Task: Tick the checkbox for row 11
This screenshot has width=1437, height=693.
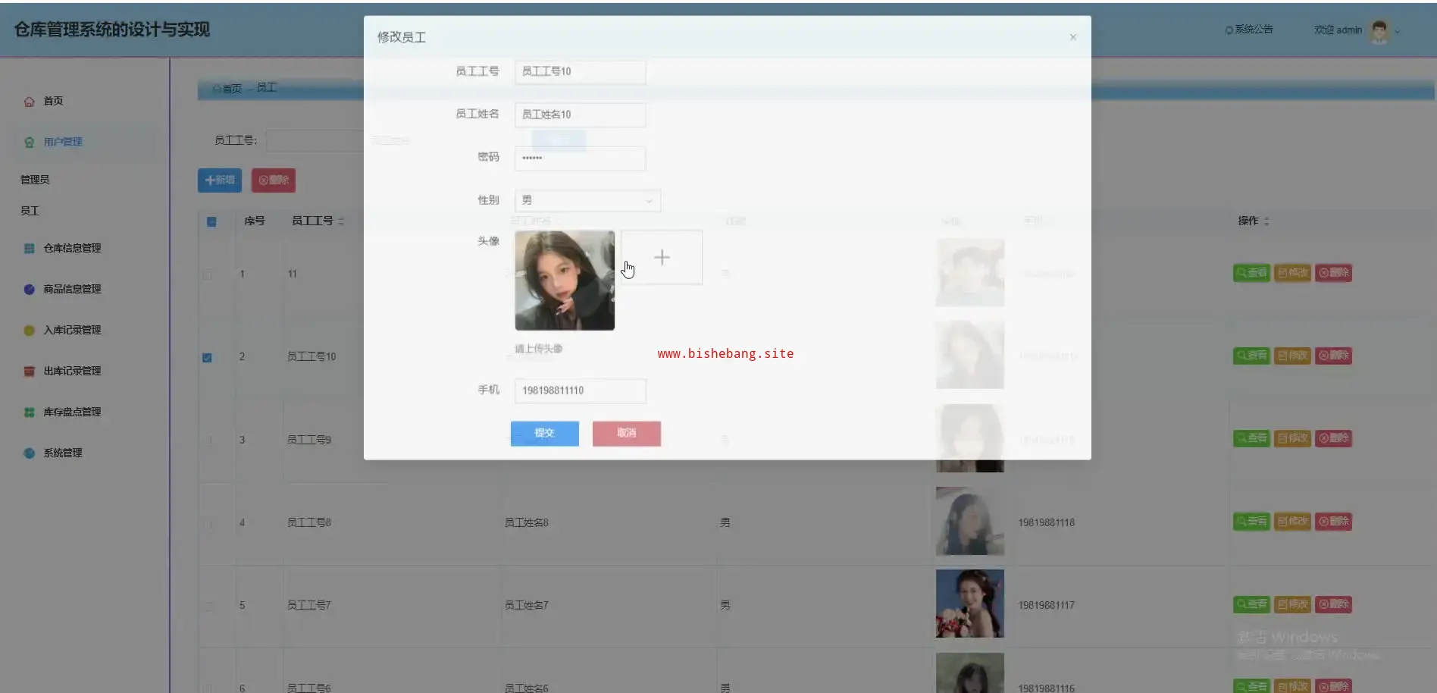Action: 208,274
